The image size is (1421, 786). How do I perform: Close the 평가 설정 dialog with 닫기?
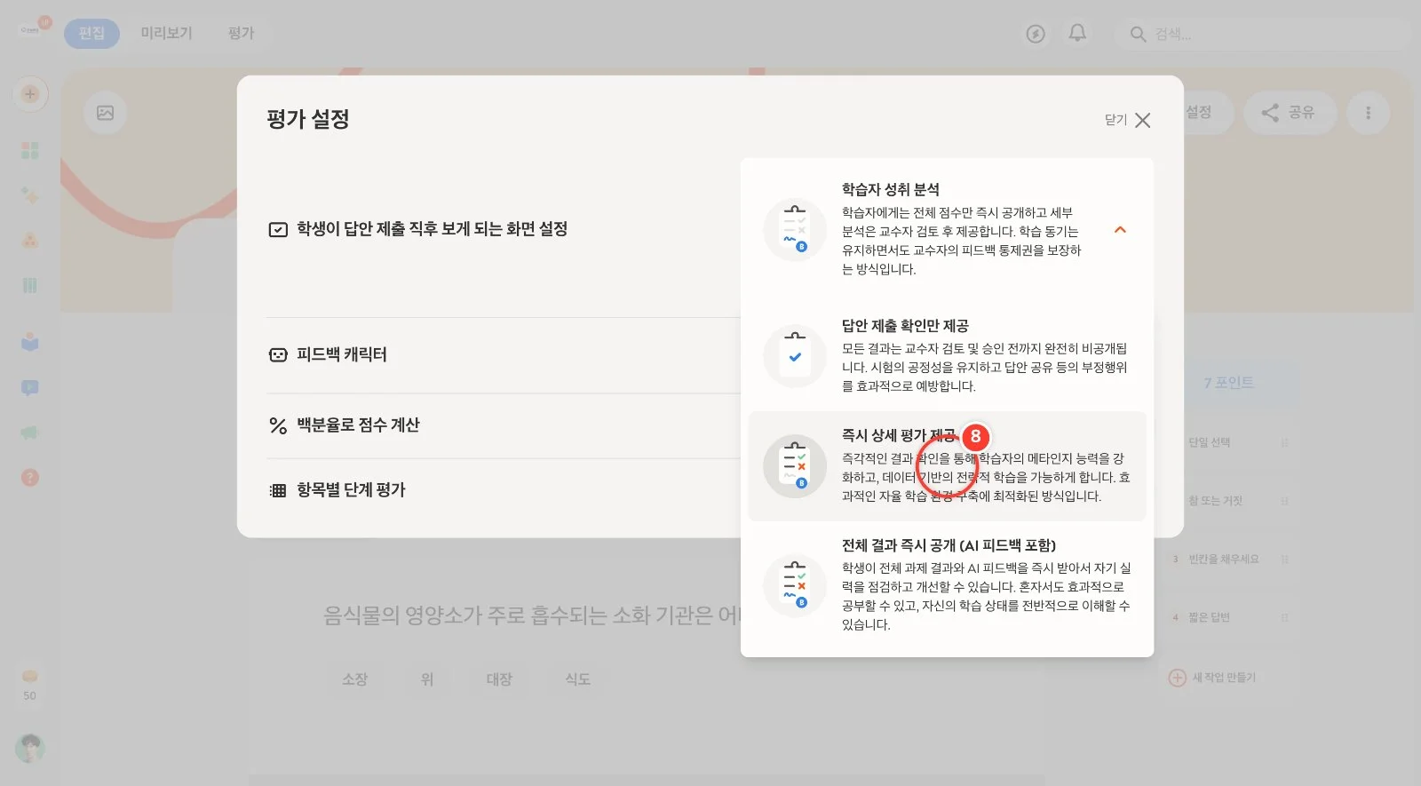pos(1128,120)
